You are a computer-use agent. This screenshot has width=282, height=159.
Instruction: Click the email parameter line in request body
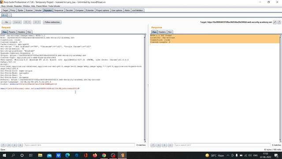pos(40,88)
